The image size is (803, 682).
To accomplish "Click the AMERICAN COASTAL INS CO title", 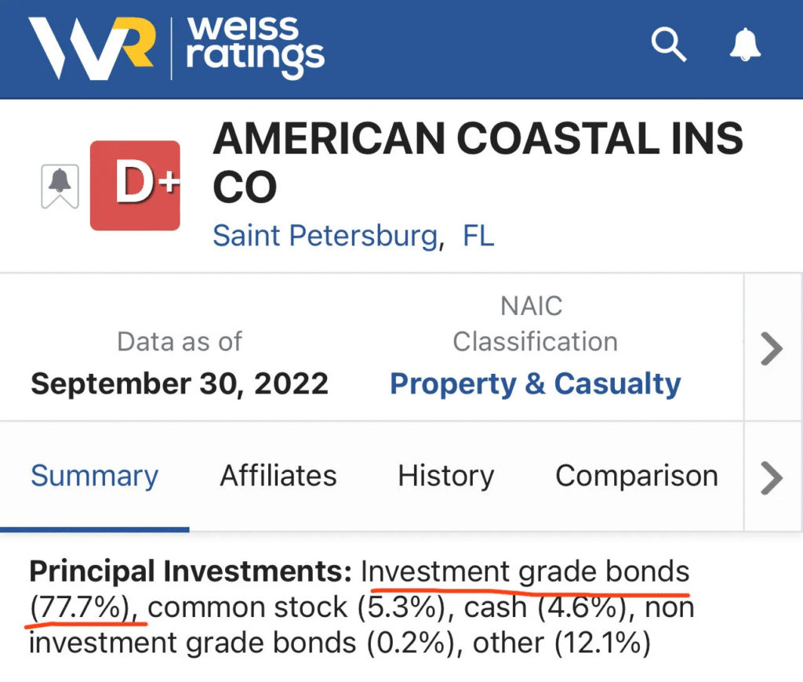I will [478, 162].
